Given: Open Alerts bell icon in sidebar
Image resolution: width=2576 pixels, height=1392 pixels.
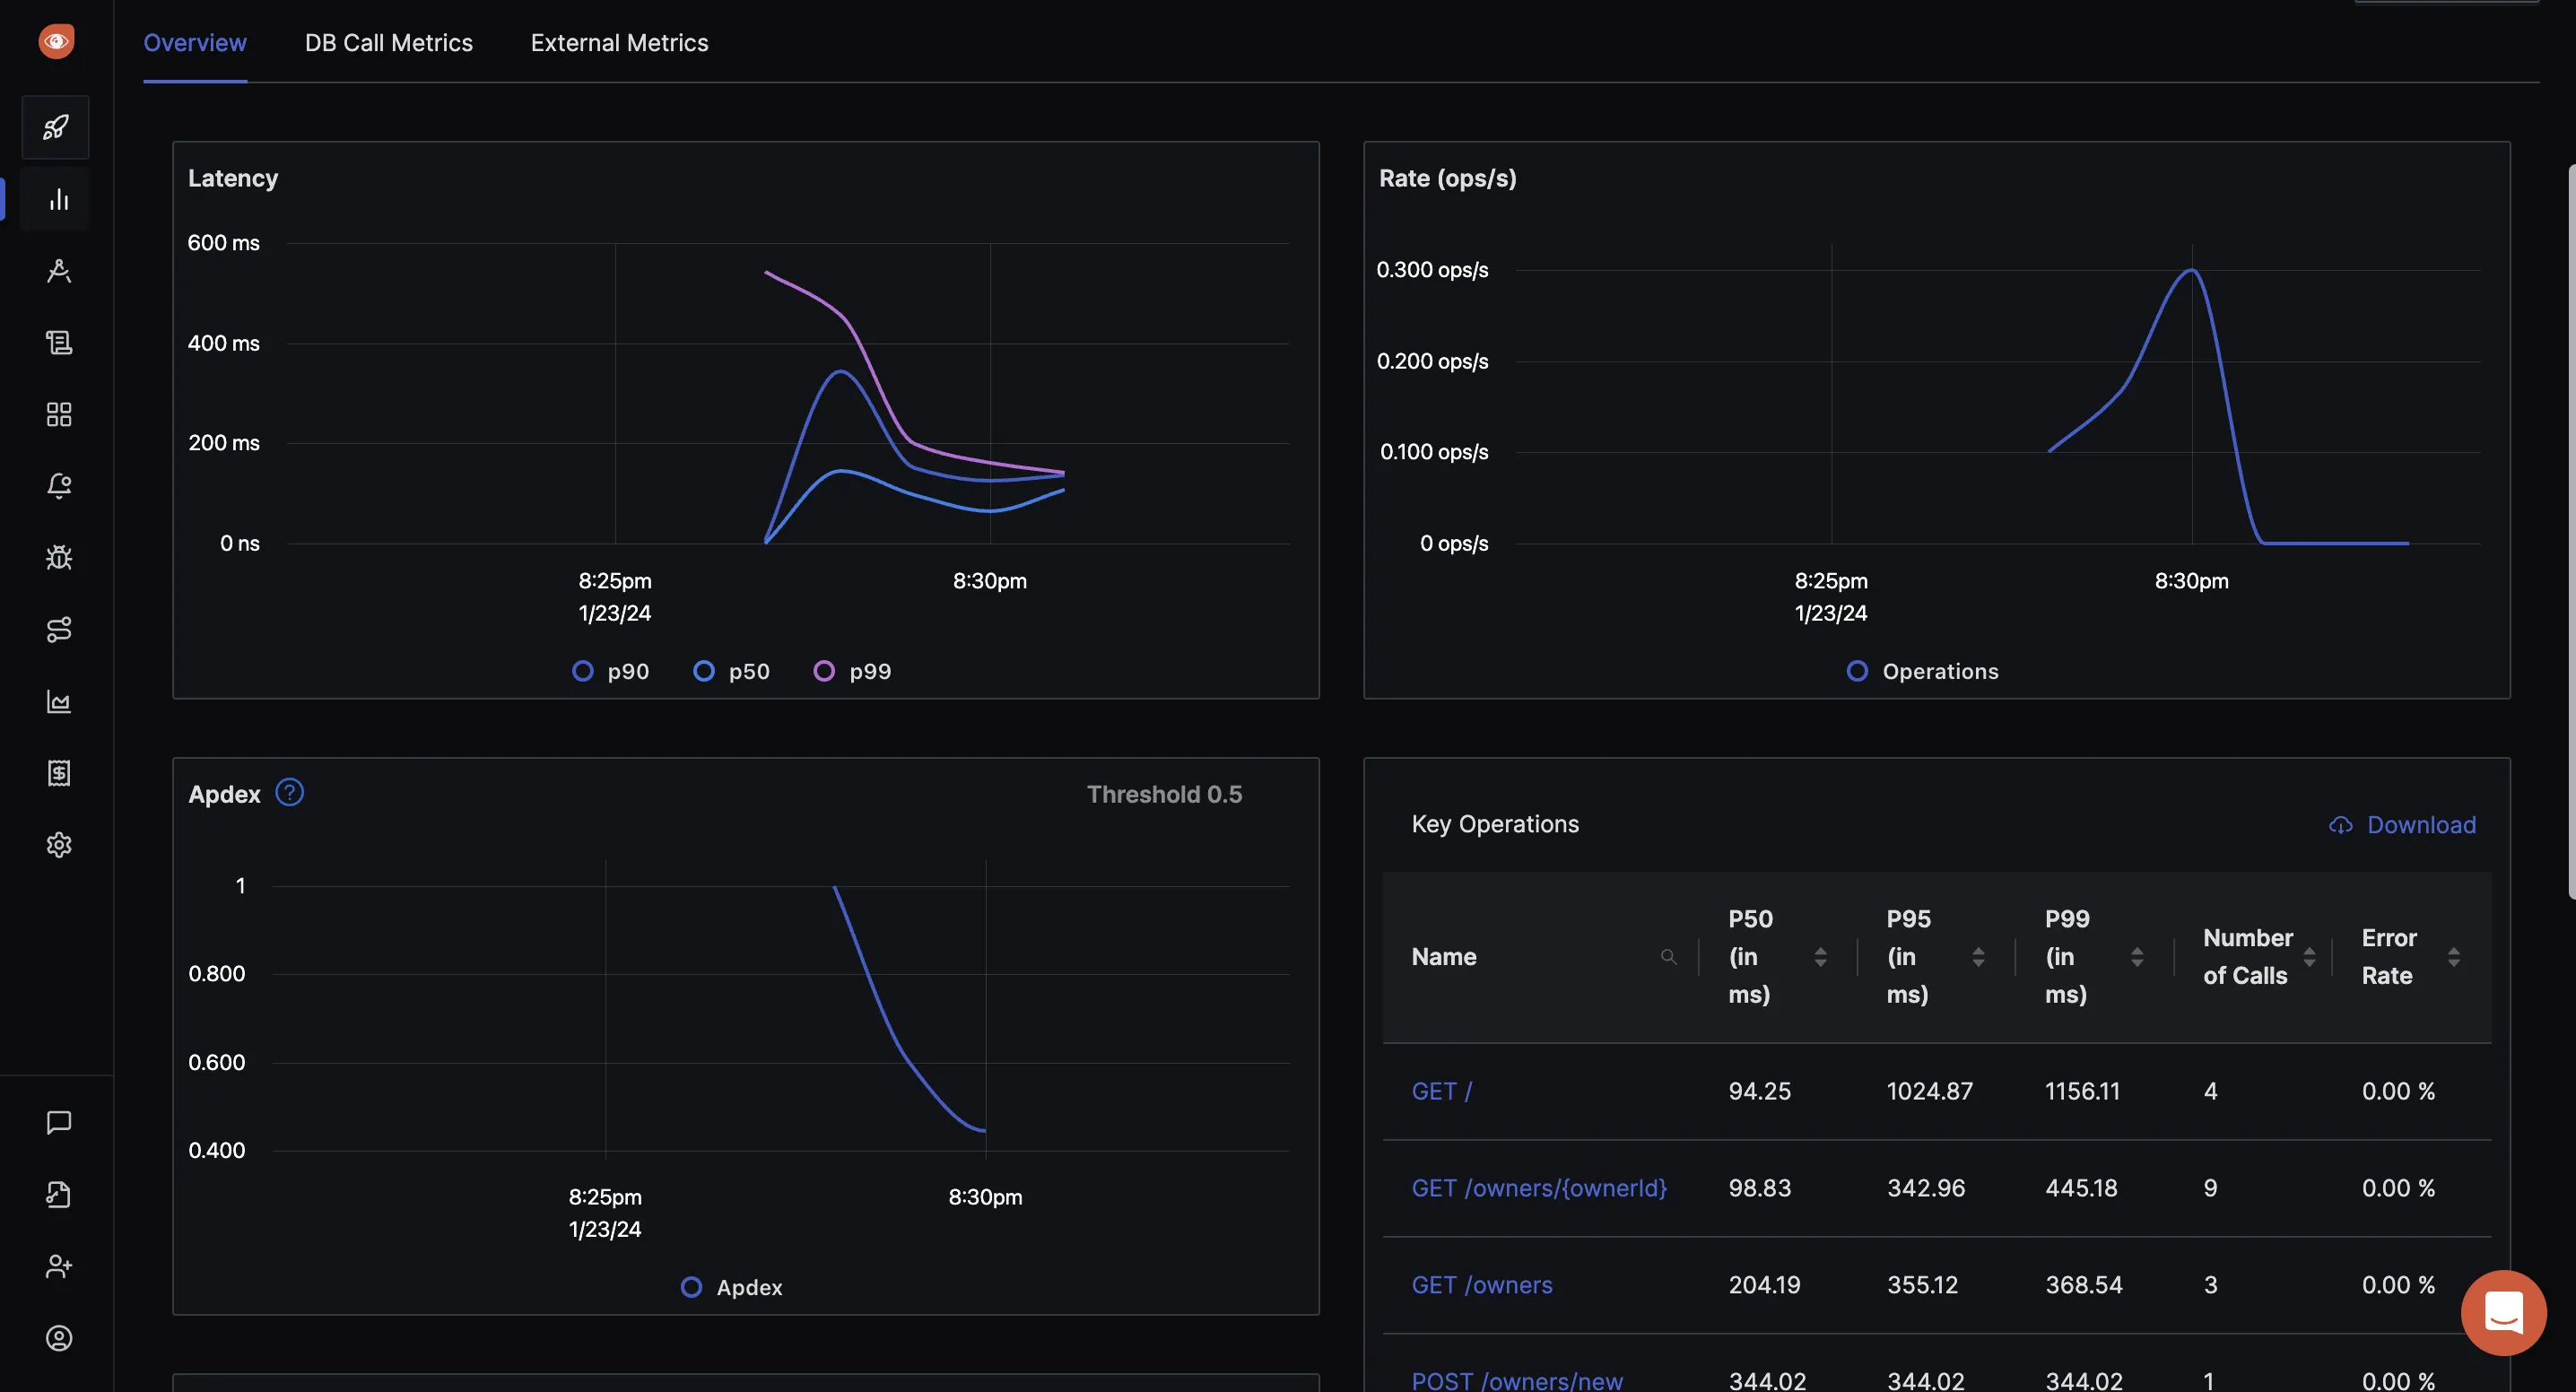Looking at the screenshot, I should (59, 486).
